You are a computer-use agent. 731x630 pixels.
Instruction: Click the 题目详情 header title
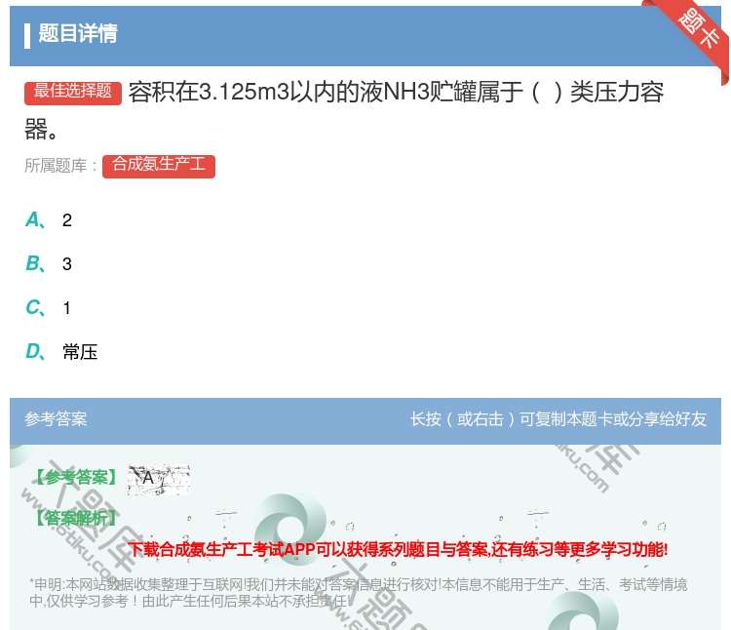pos(78,34)
